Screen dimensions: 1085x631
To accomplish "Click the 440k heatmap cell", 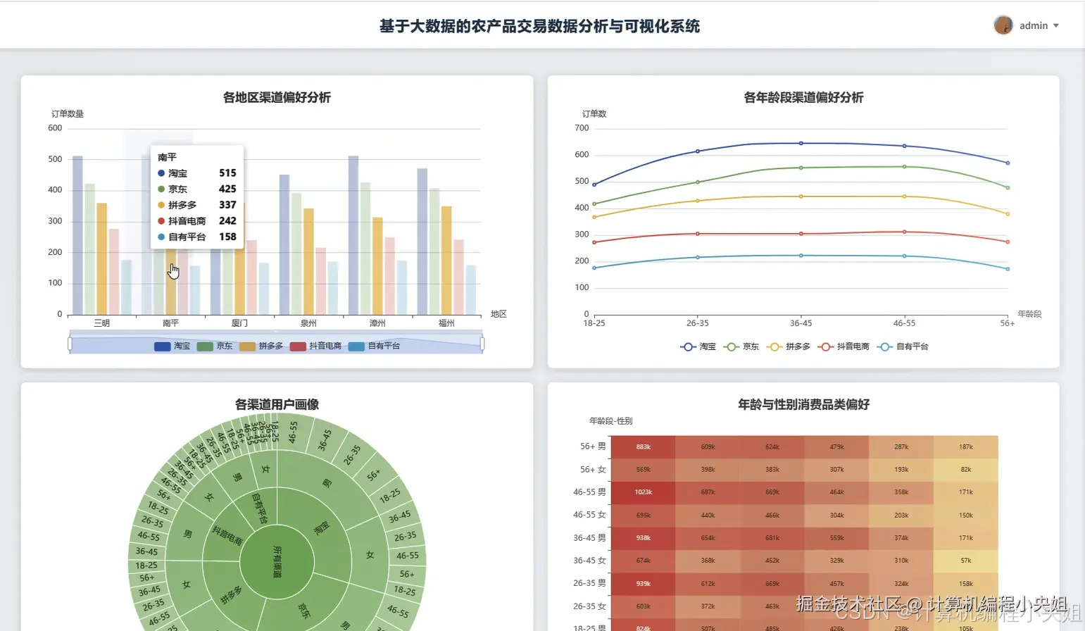I will [708, 516].
